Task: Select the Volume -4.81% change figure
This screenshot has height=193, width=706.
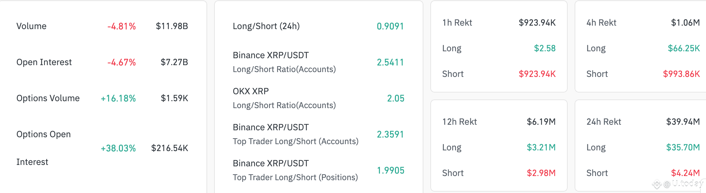Action: (121, 26)
